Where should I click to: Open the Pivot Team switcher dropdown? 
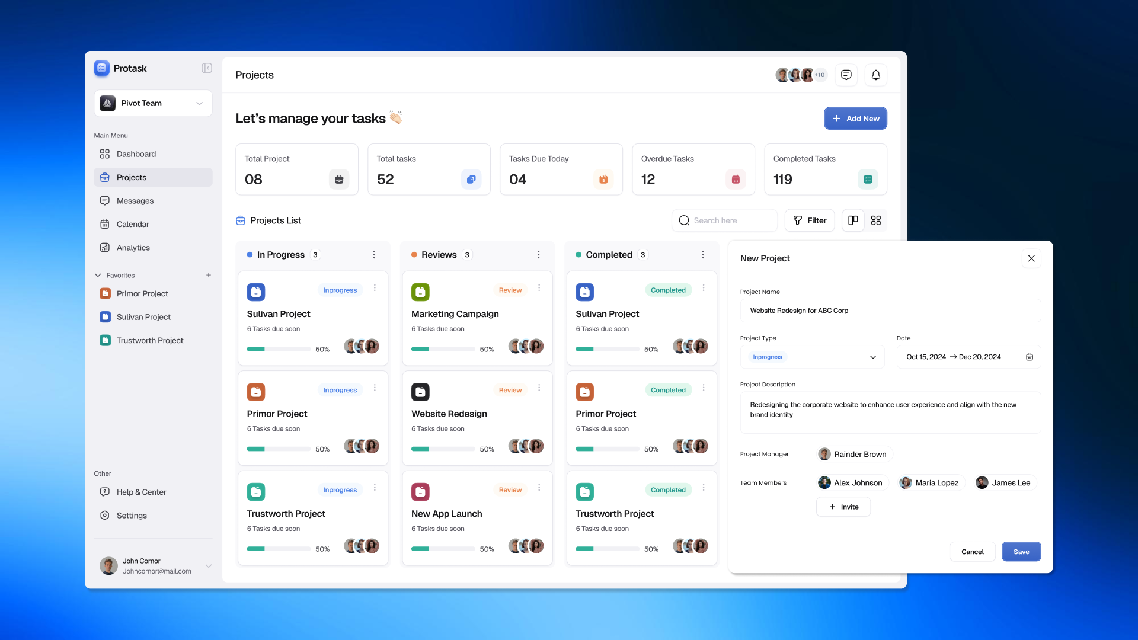[x=200, y=103]
